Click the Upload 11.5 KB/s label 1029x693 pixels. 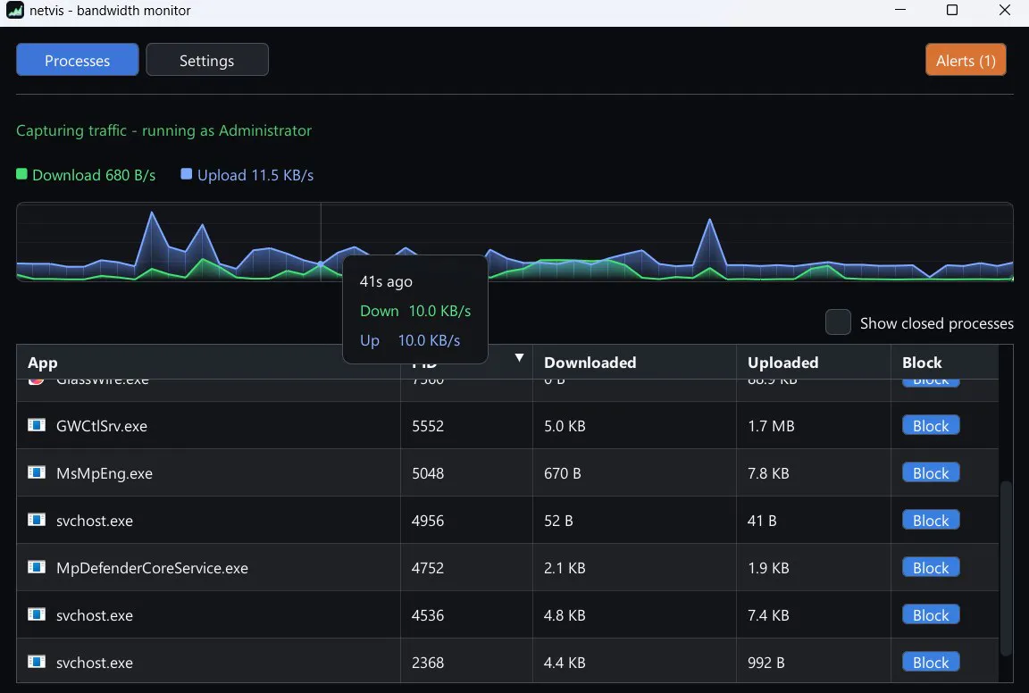click(x=255, y=174)
